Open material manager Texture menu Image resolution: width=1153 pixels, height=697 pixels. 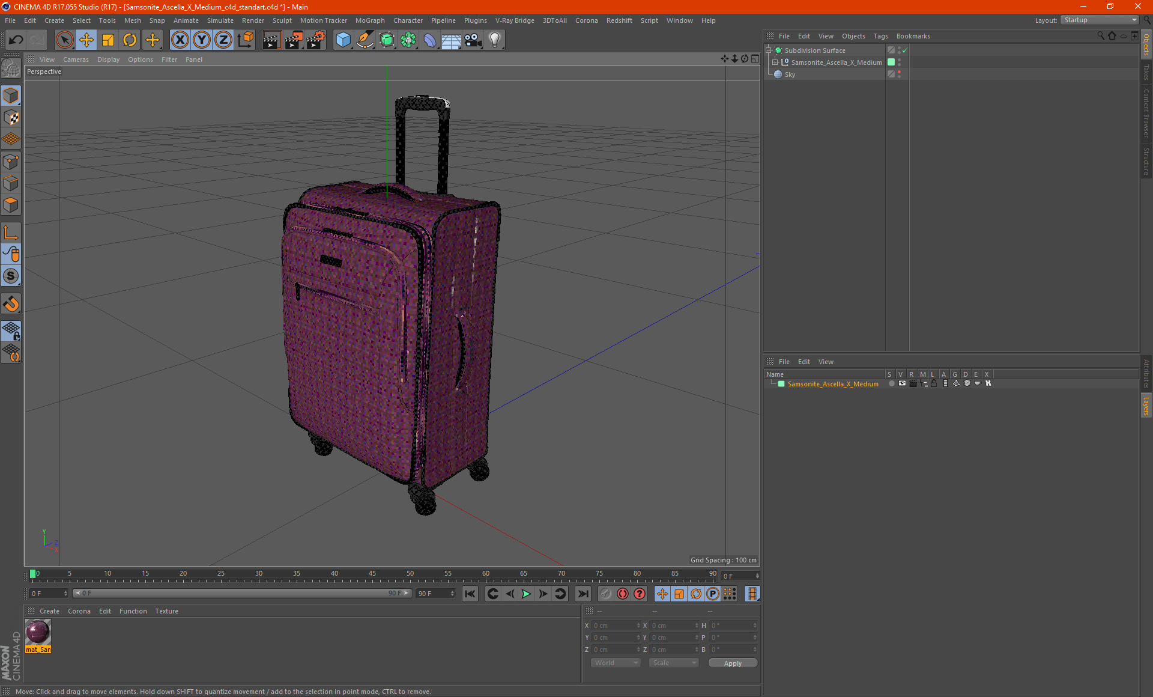(166, 611)
